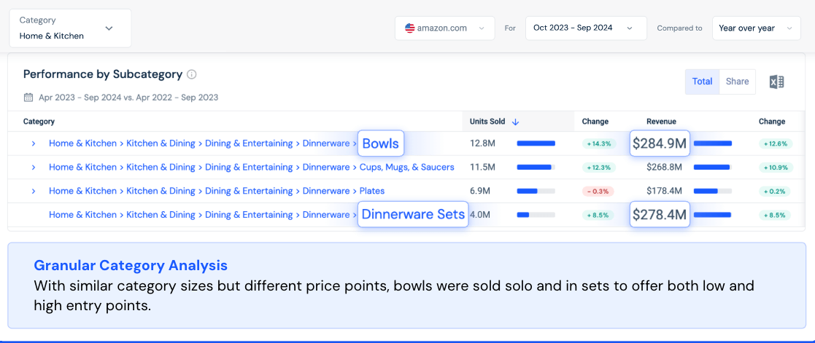815x343 pixels.
Task: Expand the Bowls subcategory row
Action: (34, 143)
